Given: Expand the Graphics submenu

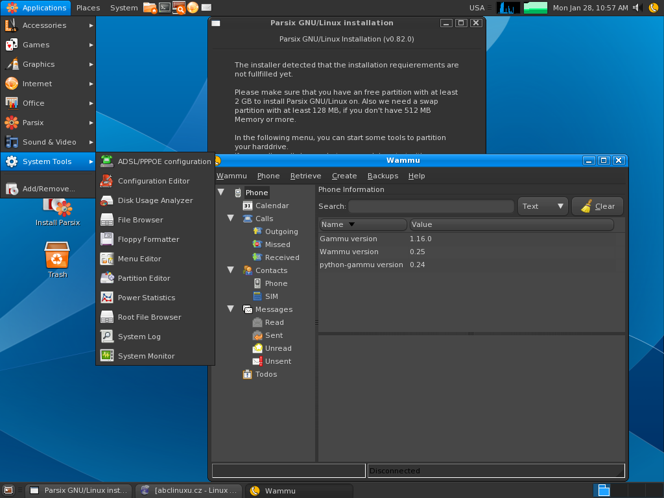Looking at the screenshot, I should coord(48,64).
